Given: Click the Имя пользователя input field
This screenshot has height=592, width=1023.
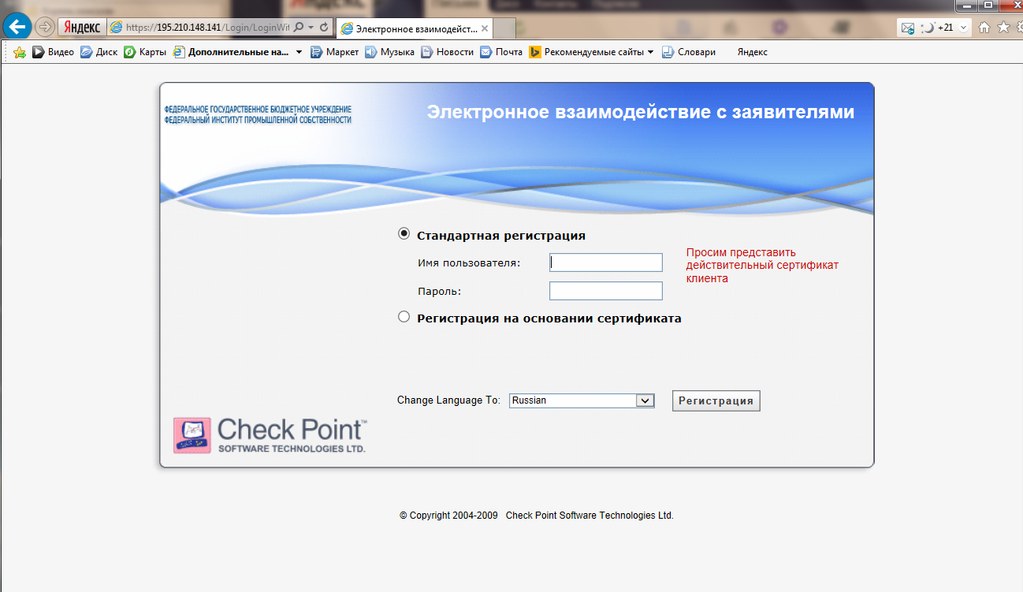Looking at the screenshot, I should [605, 262].
